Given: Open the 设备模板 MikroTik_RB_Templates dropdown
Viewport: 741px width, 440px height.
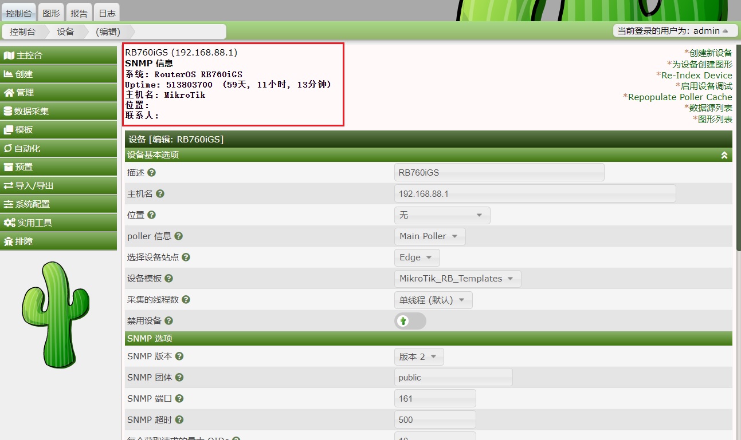Looking at the screenshot, I should [x=457, y=279].
